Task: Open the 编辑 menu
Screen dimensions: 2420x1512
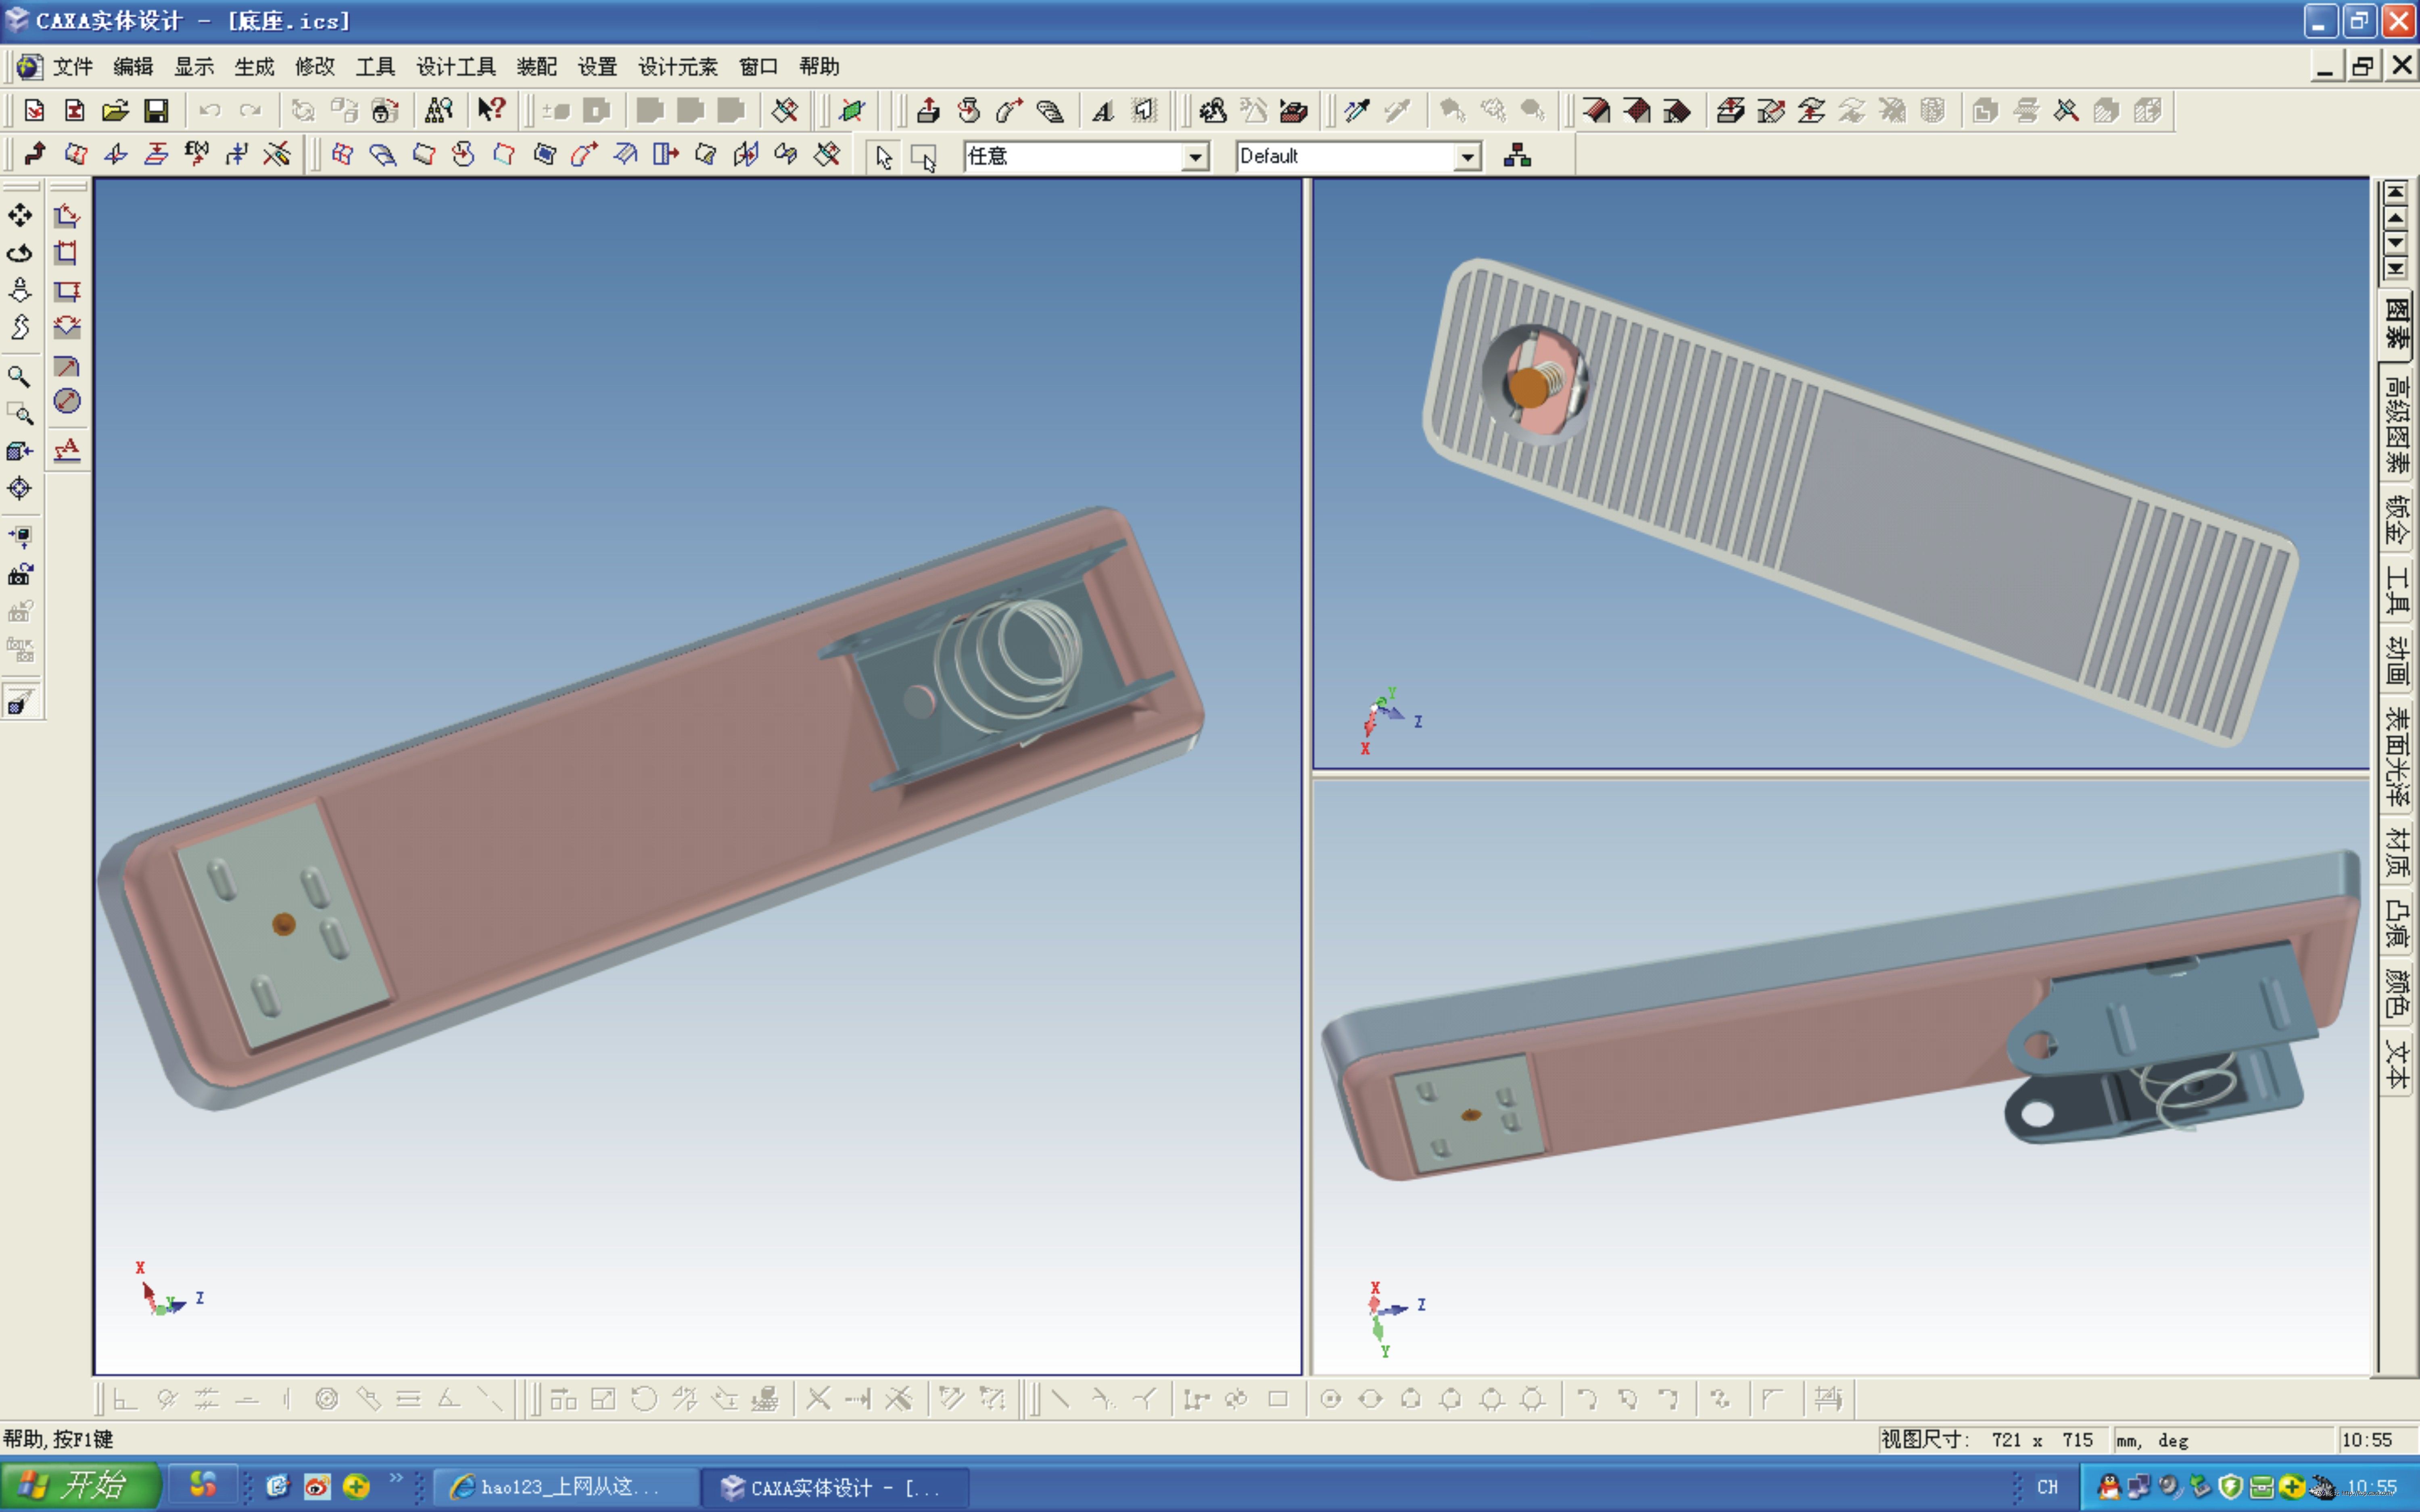Action: pos(133,66)
